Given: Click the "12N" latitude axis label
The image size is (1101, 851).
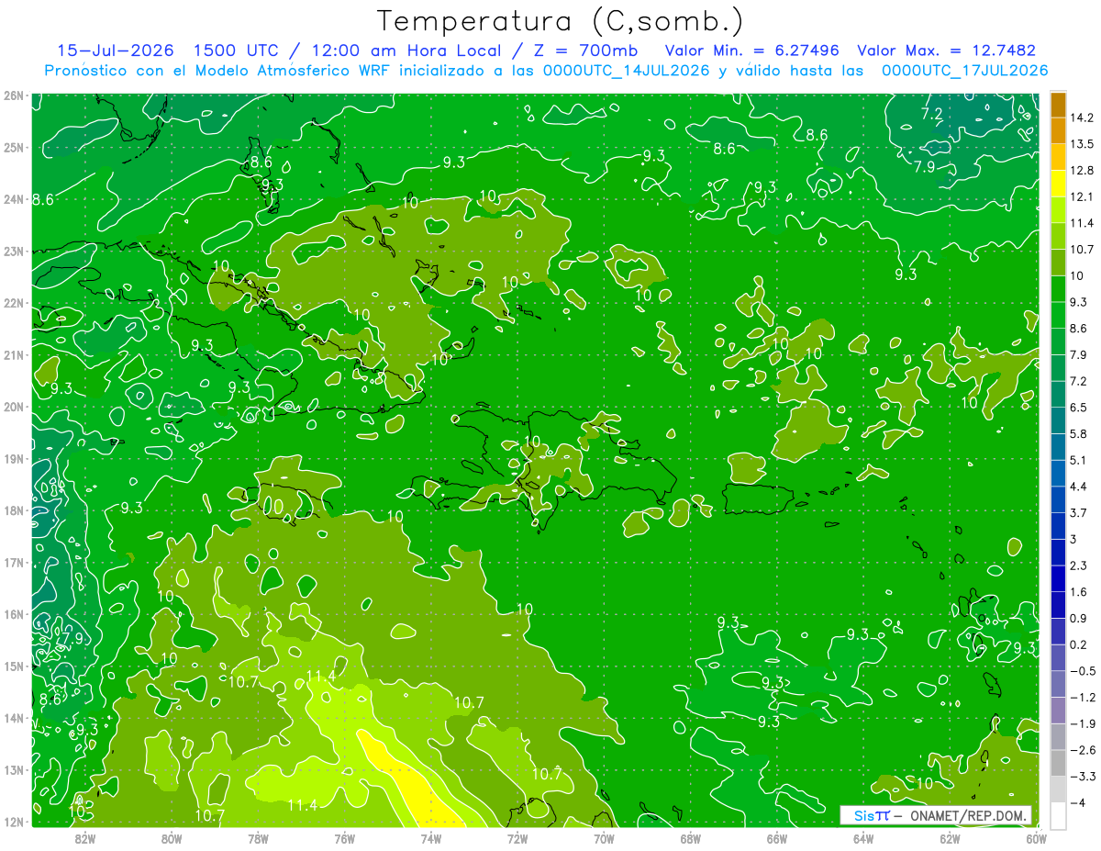Looking at the screenshot, I should pos(14,822).
